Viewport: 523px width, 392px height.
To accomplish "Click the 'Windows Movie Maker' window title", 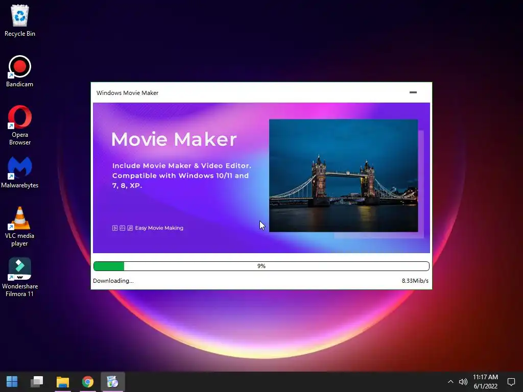I will click(127, 93).
